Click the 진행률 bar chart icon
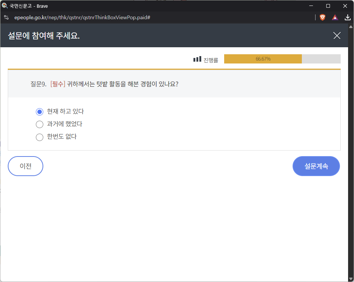Image resolution: width=354 pixels, height=282 pixels. pos(197,59)
